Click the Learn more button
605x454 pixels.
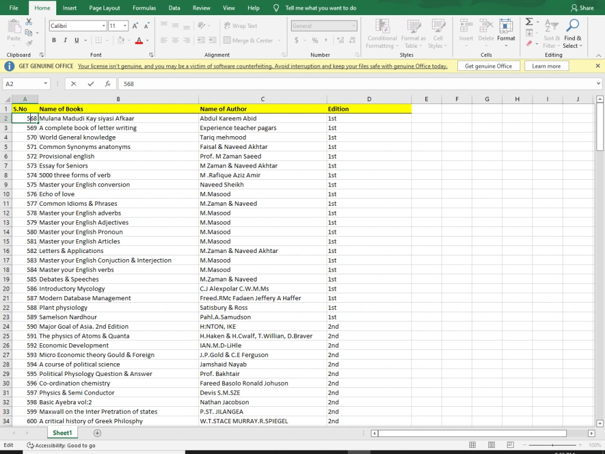click(x=546, y=66)
